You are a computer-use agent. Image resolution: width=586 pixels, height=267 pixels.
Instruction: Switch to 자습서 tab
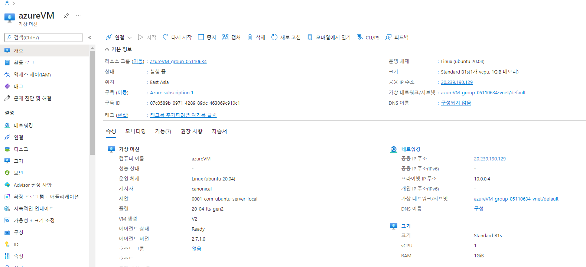[x=219, y=131]
